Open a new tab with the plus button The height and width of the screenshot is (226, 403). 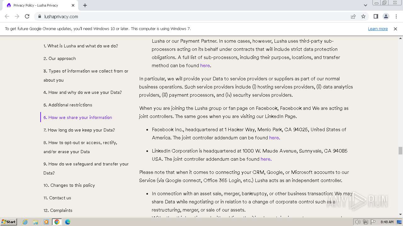85,5
